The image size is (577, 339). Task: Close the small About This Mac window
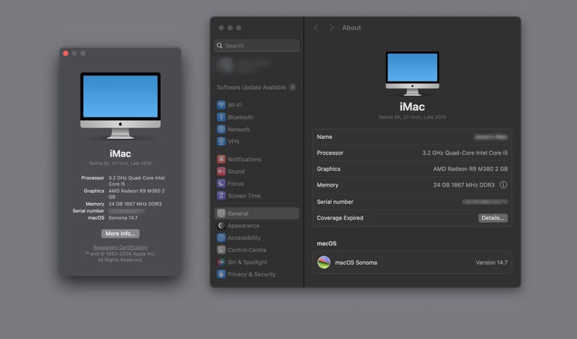point(66,53)
